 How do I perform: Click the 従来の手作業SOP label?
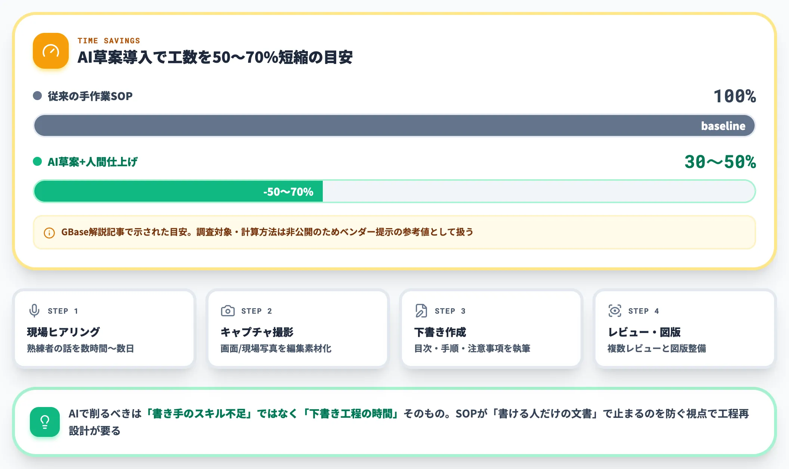tap(90, 96)
